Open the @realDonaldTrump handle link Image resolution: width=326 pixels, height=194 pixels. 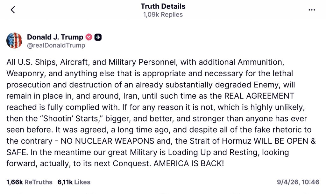pyautogui.click(x=56, y=45)
